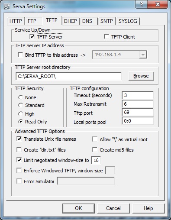
Task: Open the HTTP tab
Action: click(x=16, y=21)
